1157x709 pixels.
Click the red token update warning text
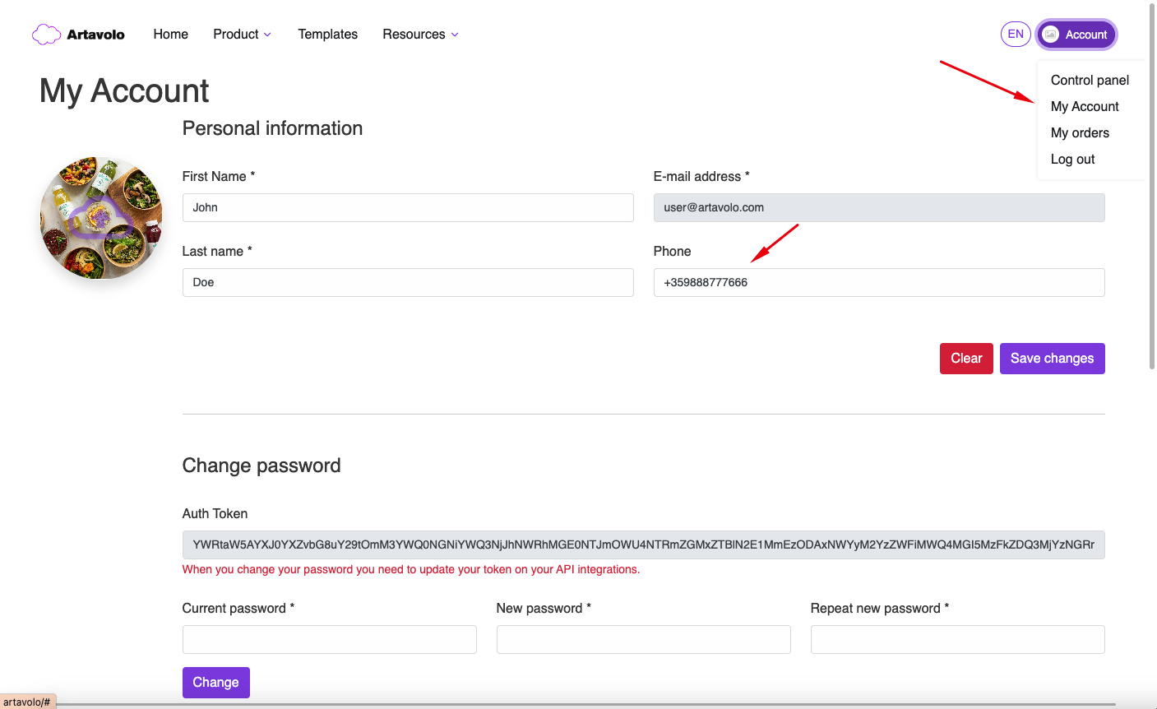[411, 569]
